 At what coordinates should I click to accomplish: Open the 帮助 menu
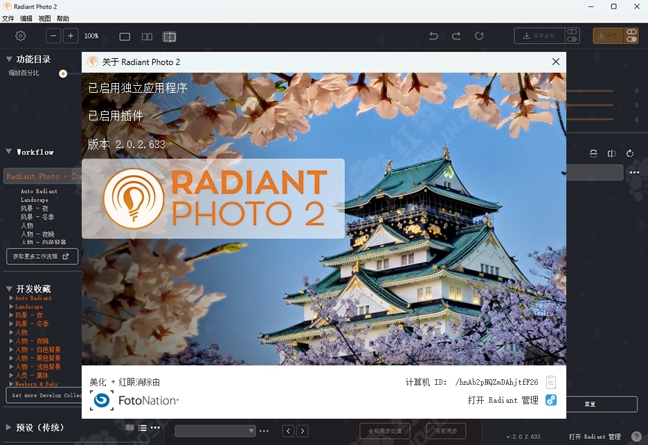(x=63, y=18)
